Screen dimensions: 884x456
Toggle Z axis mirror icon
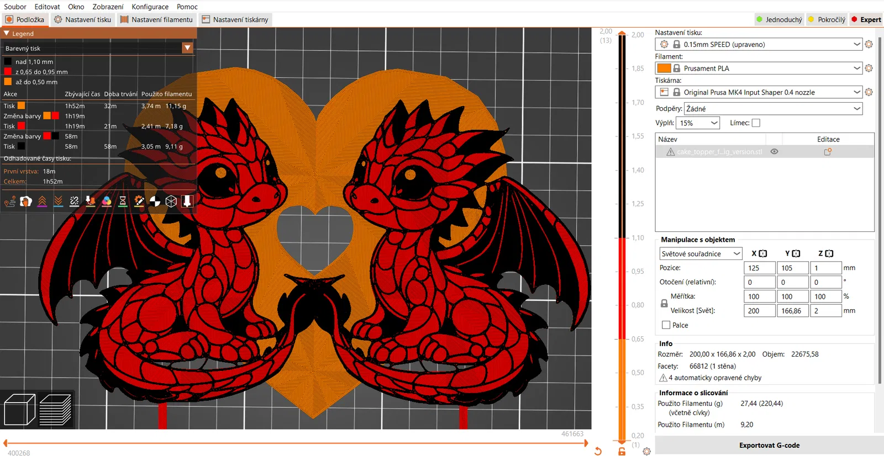pyautogui.click(x=829, y=253)
